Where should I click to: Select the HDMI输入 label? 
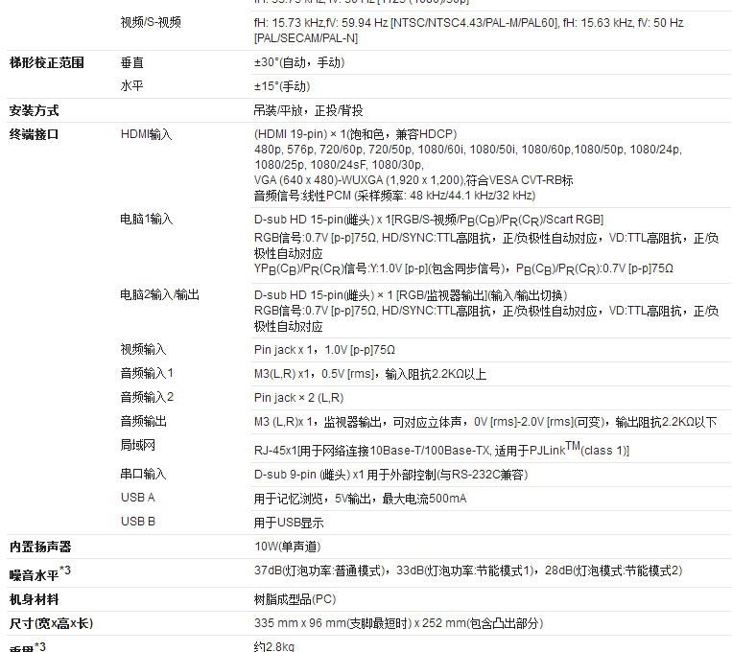click(x=147, y=134)
